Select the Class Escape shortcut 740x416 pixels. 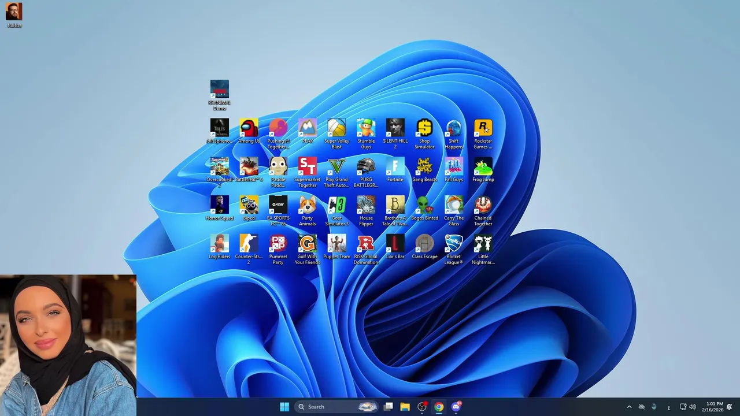(x=424, y=247)
